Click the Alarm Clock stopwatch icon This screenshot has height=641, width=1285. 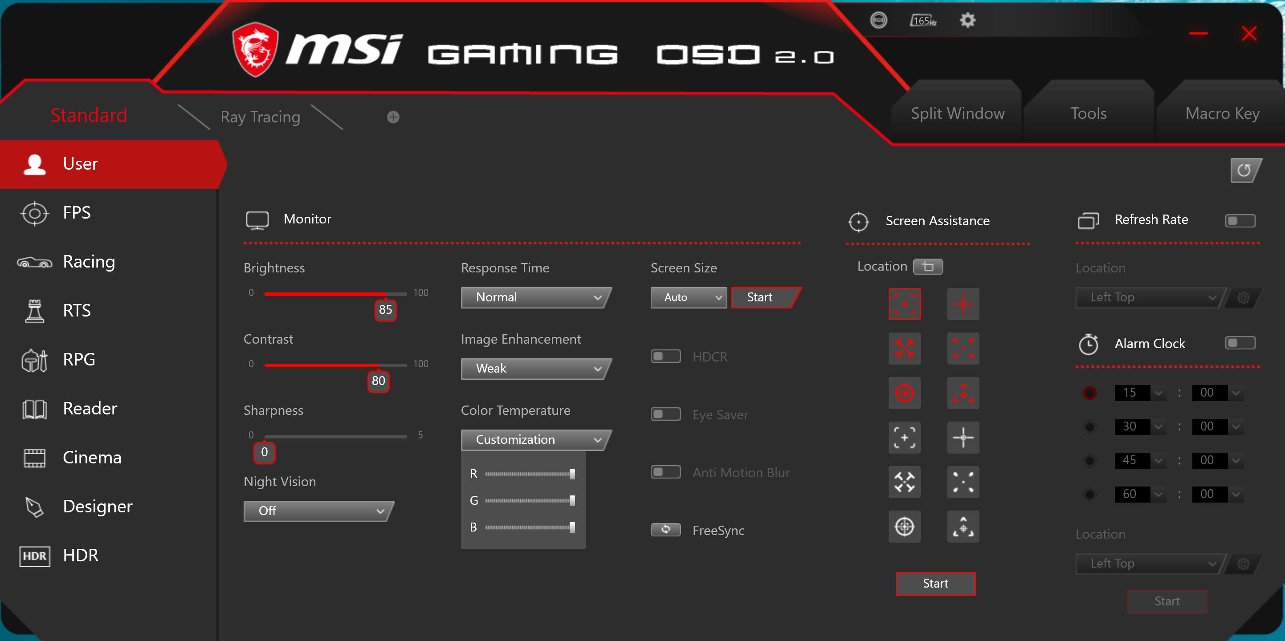(1089, 344)
